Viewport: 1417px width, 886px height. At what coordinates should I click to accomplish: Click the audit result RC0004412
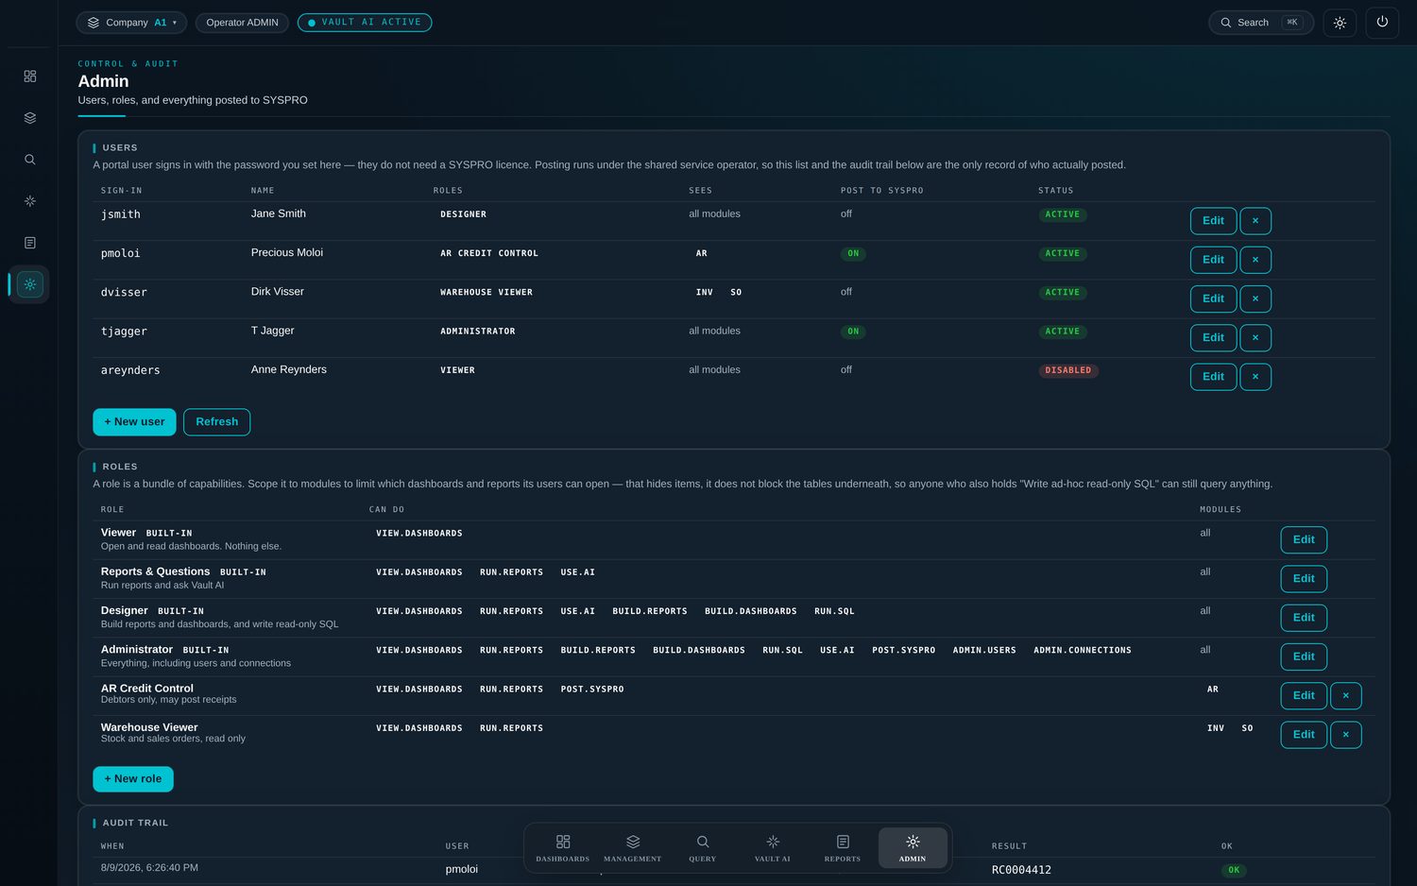(x=1021, y=870)
